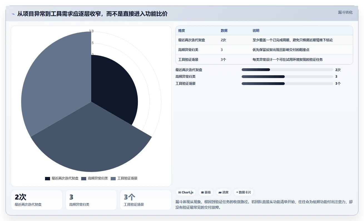Click the description starting 至少覆盖一个已完成周期
364x221 pixels.
coord(293,40)
